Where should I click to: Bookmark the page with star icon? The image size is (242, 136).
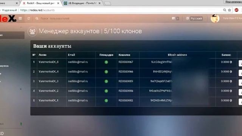[230, 10]
